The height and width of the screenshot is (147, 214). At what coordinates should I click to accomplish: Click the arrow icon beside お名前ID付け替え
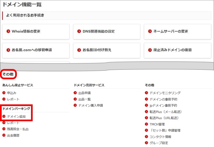79,50
